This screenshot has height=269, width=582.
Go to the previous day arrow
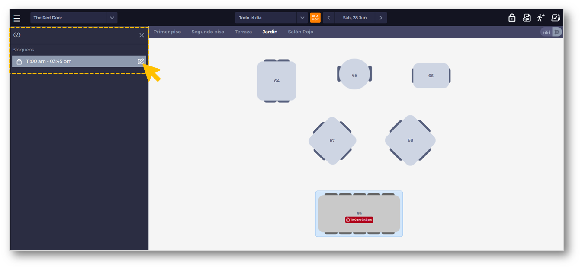[x=328, y=18]
